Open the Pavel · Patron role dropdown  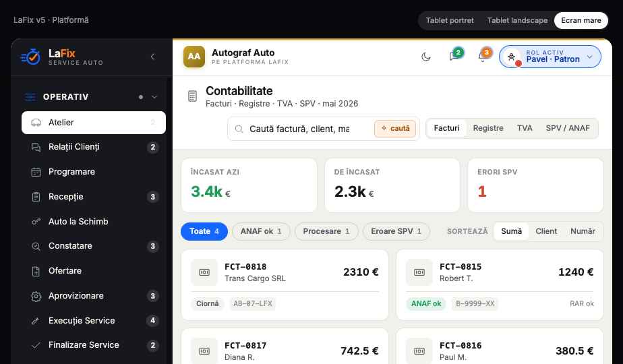(x=550, y=57)
